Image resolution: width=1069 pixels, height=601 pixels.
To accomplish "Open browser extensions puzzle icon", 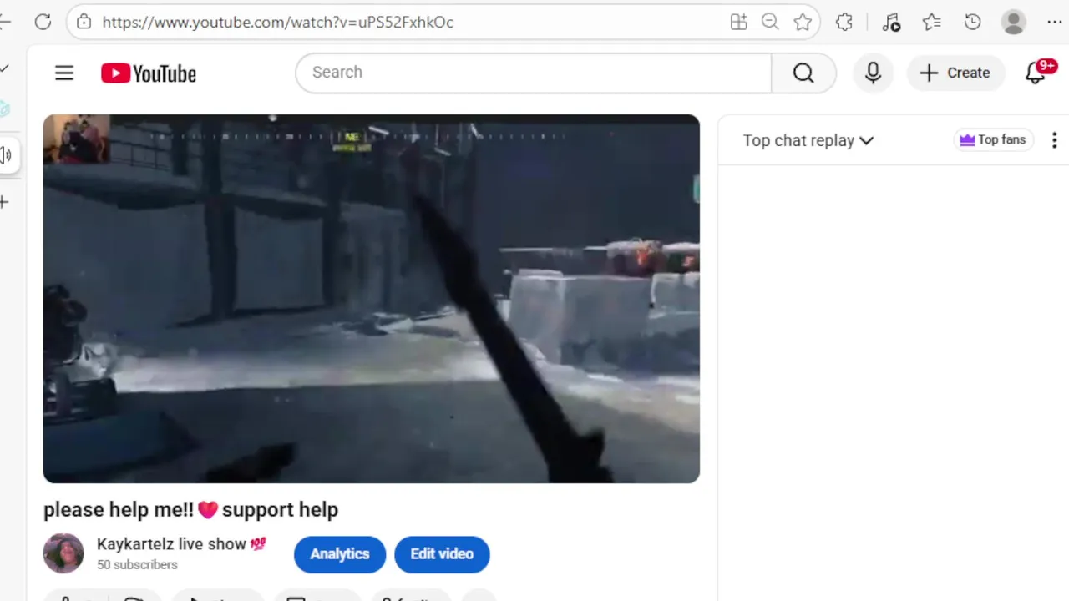I will click(x=844, y=23).
